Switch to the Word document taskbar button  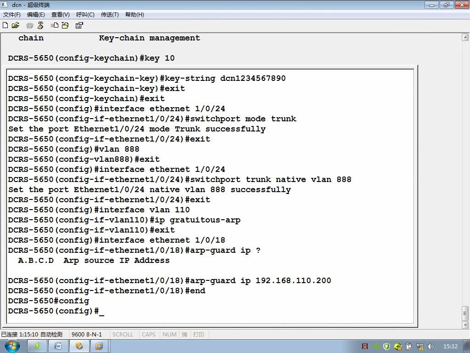[x=58, y=347]
